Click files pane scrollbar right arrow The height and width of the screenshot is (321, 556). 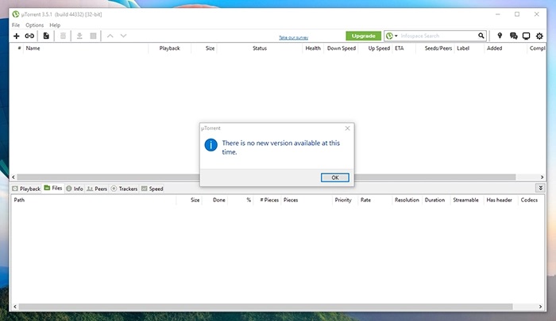pyautogui.click(x=540, y=307)
